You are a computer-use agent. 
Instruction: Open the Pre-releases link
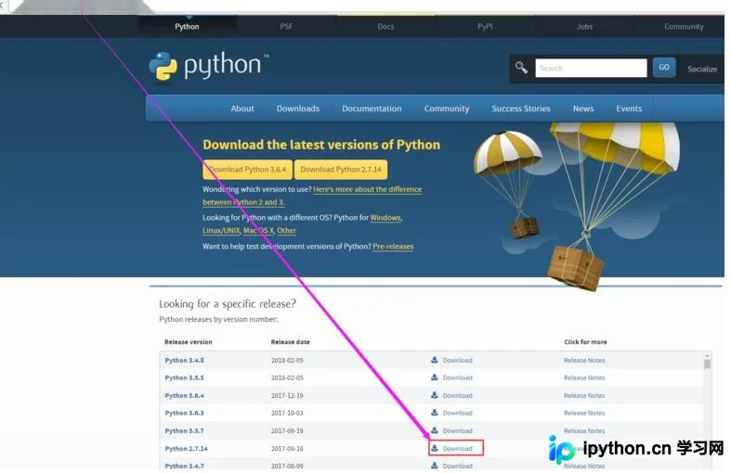pos(393,247)
